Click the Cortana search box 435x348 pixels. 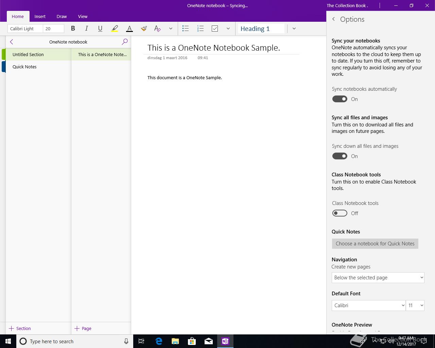click(x=75, y=341)
